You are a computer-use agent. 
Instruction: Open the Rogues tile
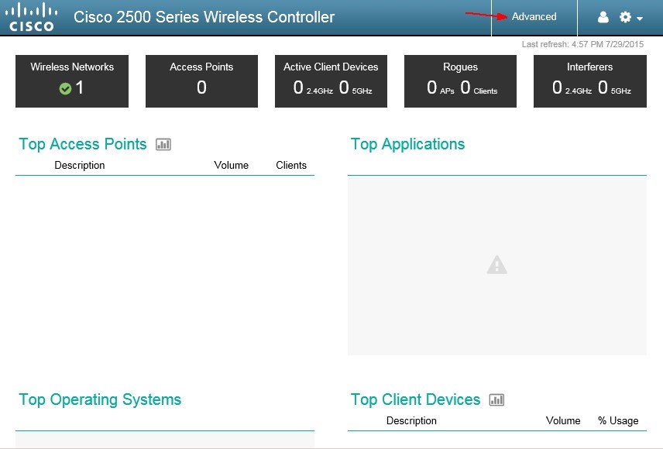click(461, 81)
